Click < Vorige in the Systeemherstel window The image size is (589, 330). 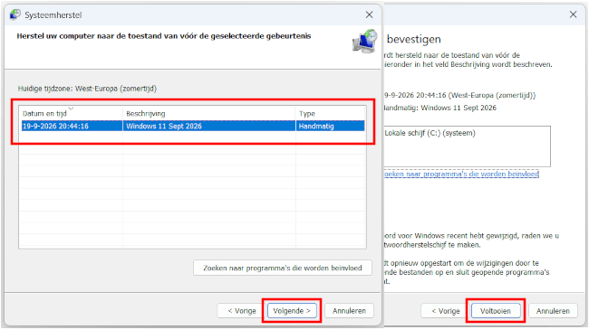241,311
